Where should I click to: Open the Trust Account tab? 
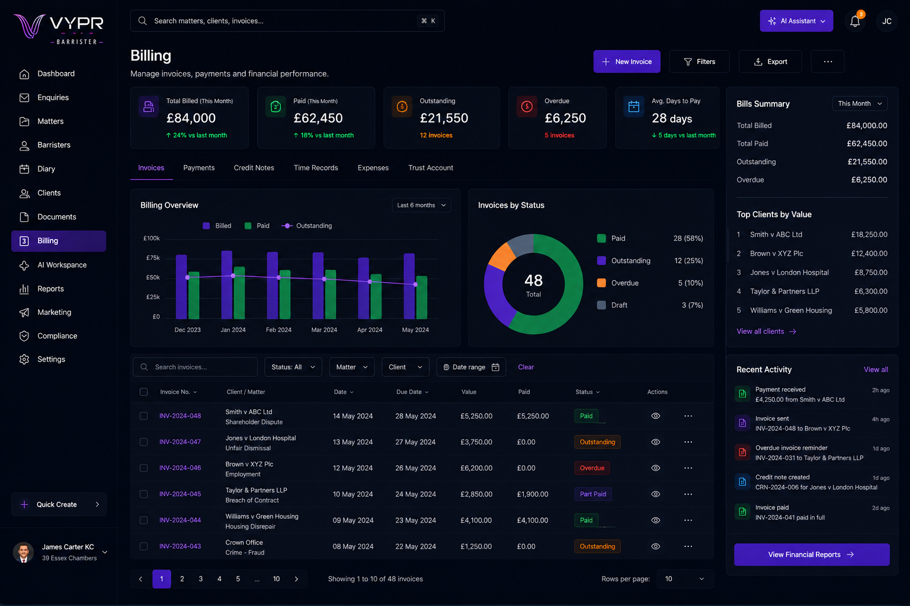pyautogui.click(x=431, y=168)
